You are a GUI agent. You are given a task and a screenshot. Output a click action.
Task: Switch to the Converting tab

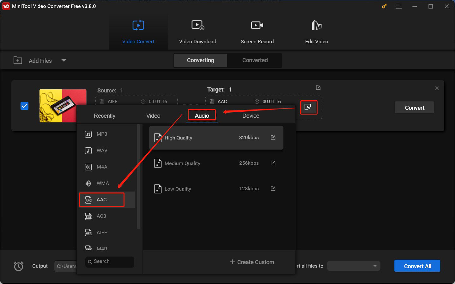point(200,60)
